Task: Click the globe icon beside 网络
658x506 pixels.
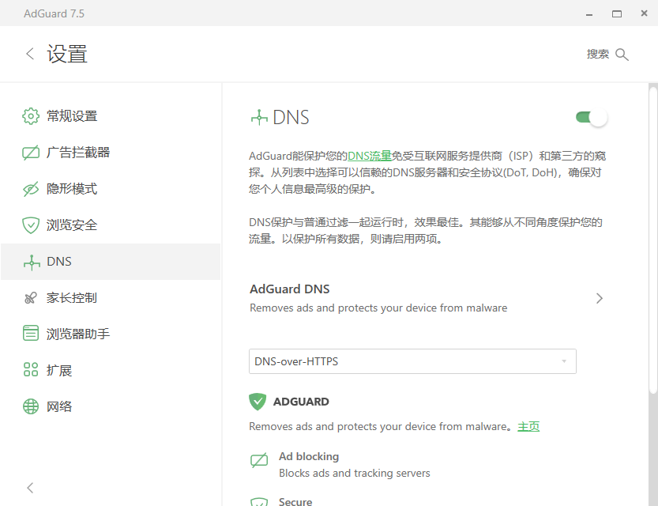Action: (x=31, y=406)
